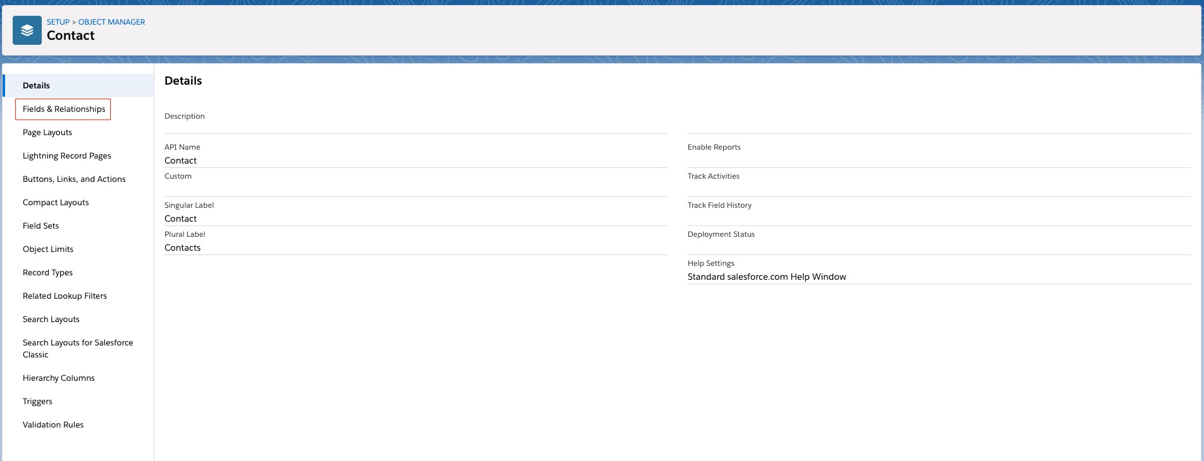Select the Details sidebar item
The image size is (1204, 461).
[36, 86]
